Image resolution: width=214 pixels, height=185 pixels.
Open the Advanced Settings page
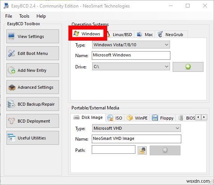click(x=33, y=87)
